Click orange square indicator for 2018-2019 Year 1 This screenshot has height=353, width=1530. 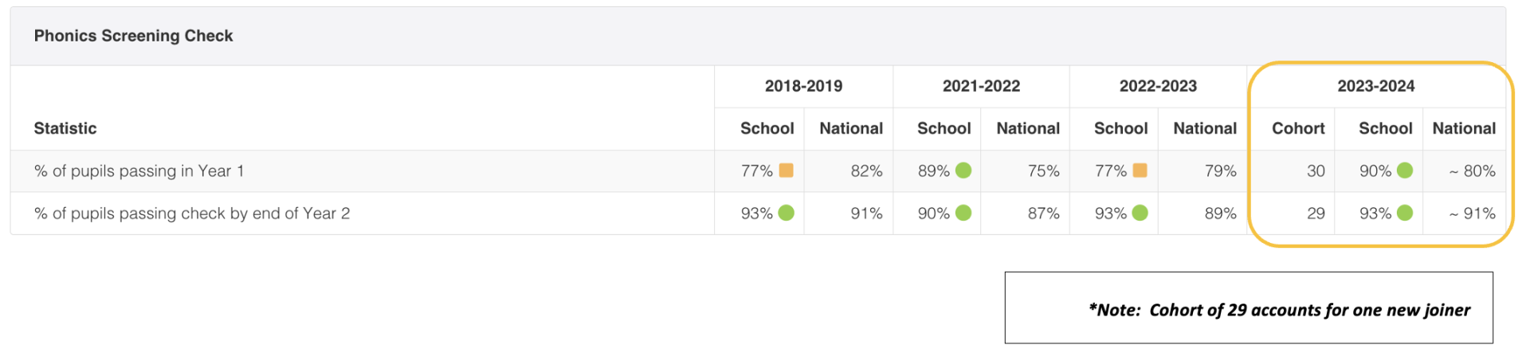786,171
